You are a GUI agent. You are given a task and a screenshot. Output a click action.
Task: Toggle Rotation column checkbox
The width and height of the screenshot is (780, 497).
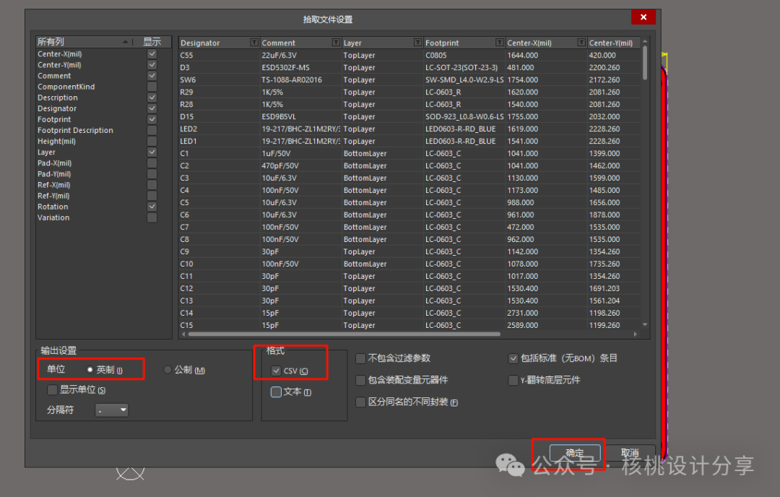(152, 207)
